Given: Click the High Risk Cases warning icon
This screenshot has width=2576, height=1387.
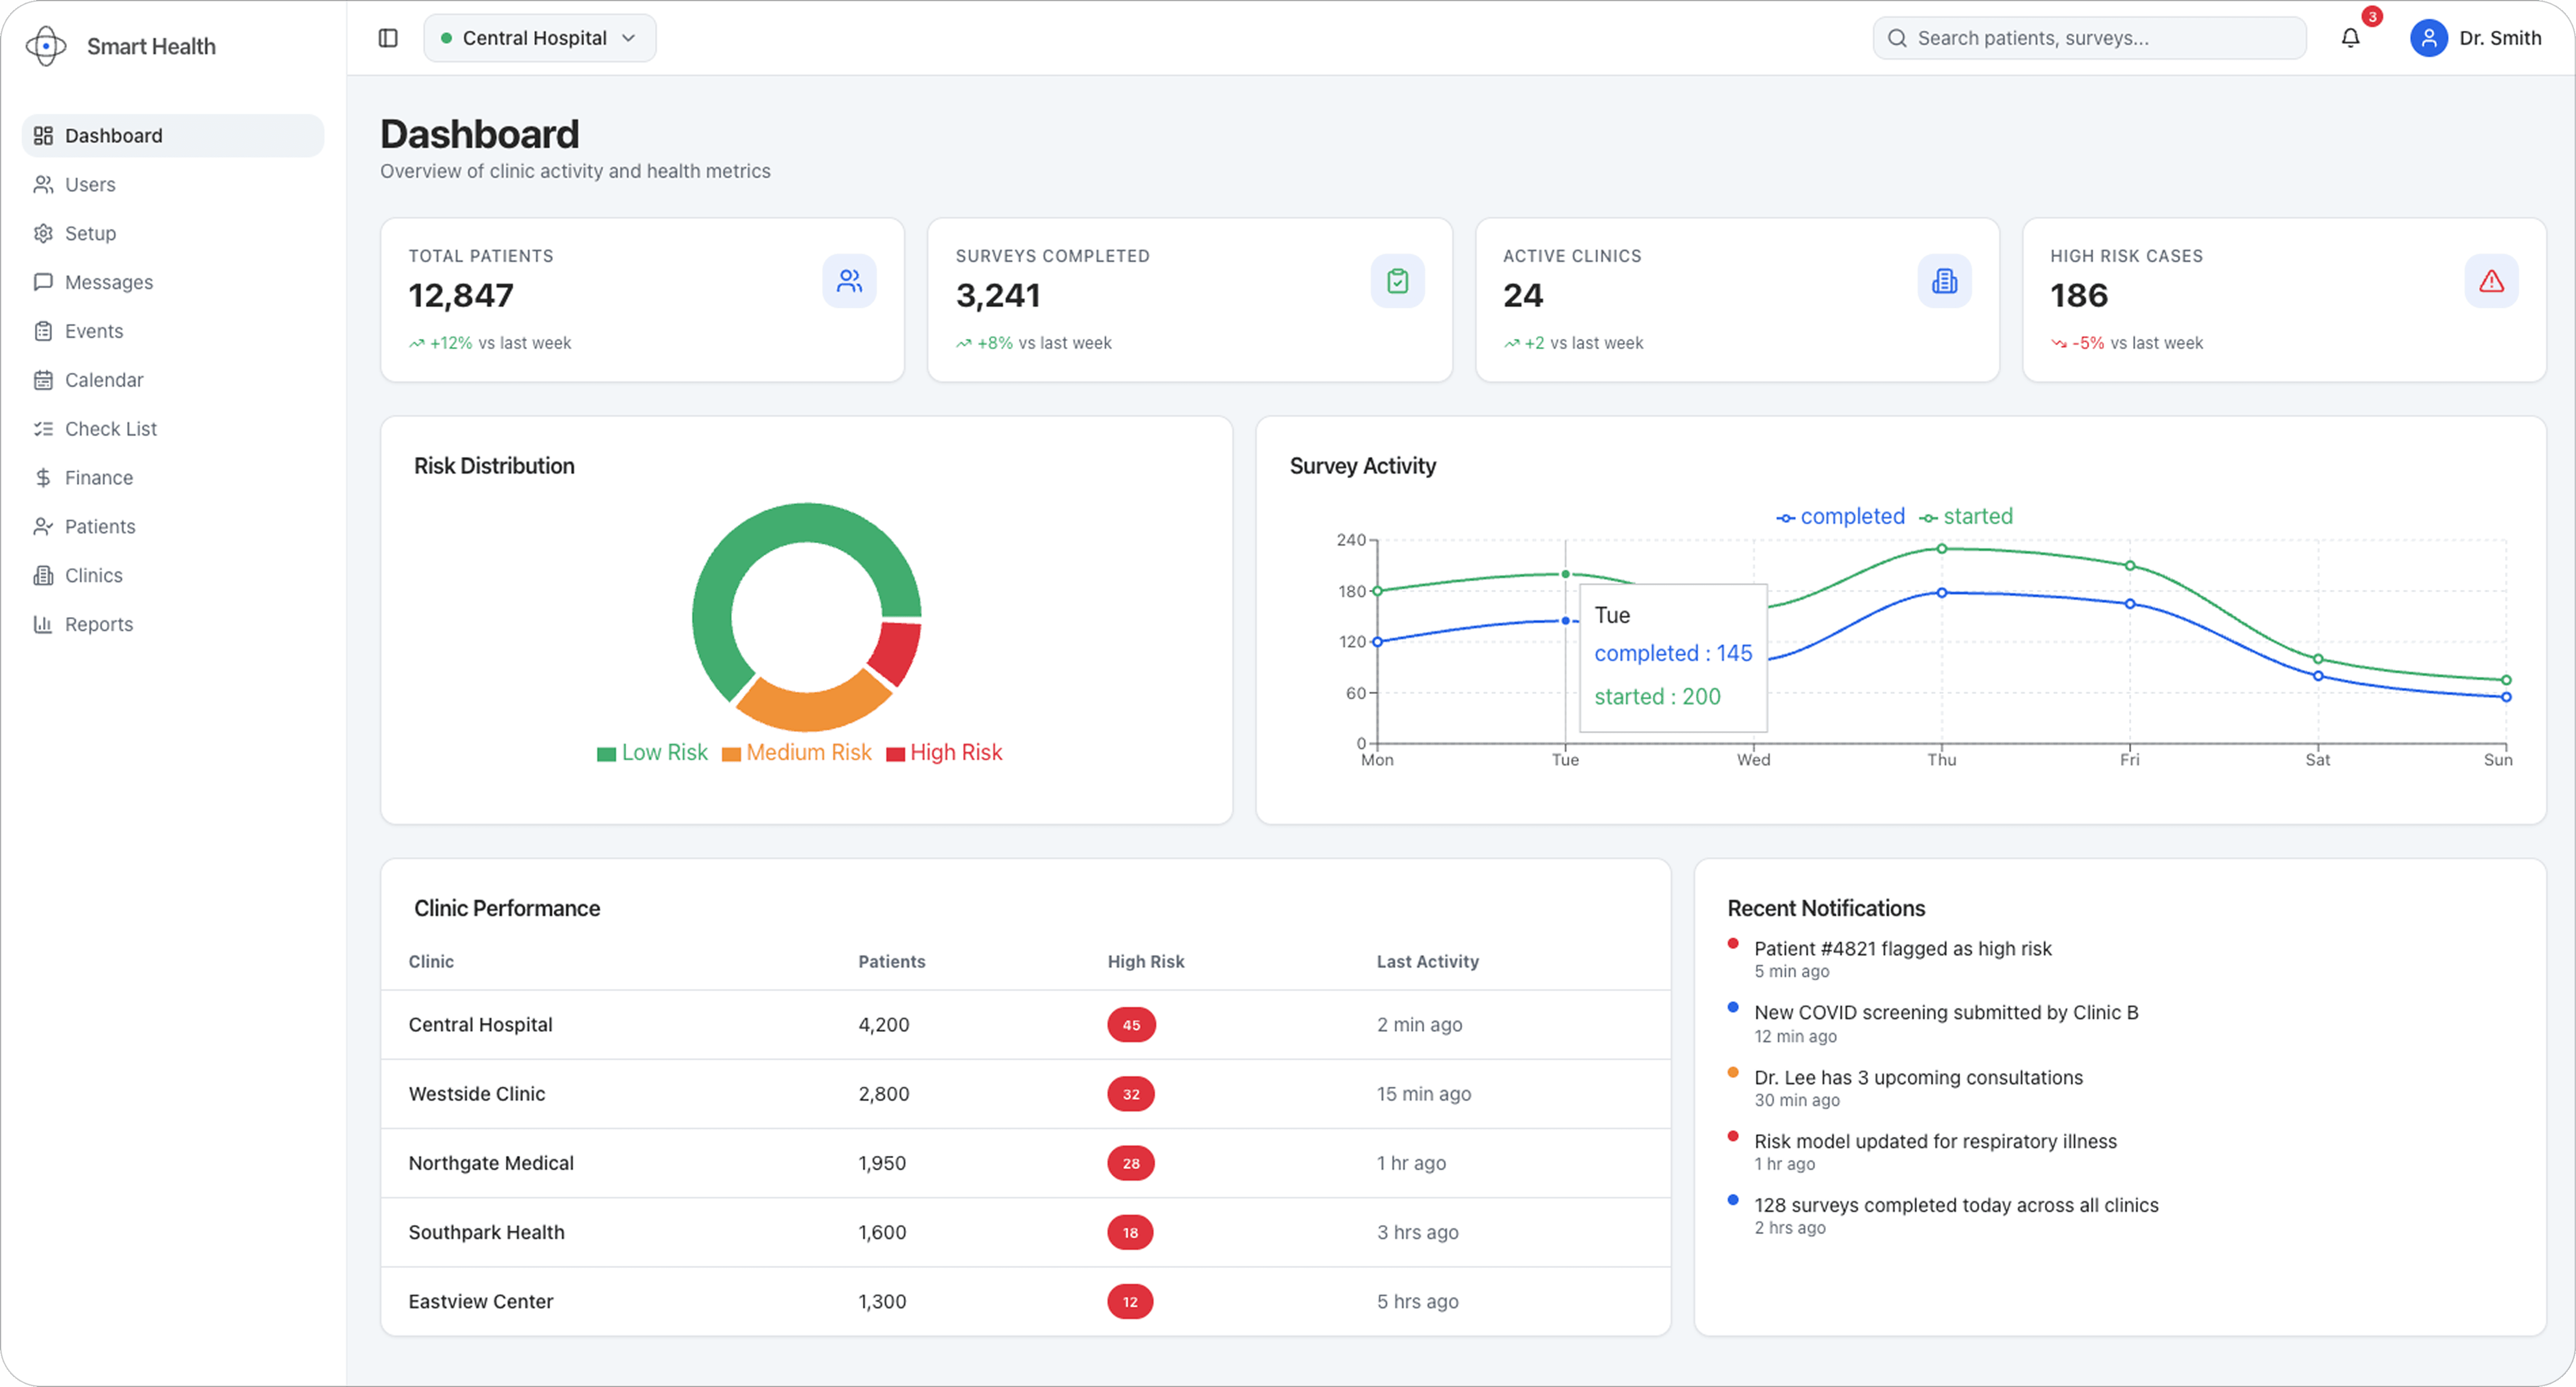Looking at the screenshot, I should coord(2491,281).
